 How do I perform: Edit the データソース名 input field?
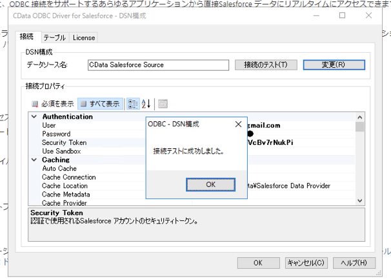click(x=158, y=65)
